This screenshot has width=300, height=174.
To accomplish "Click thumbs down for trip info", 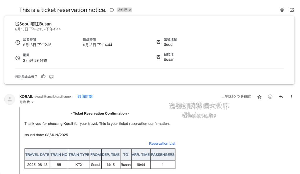I will click(x=51, y=76).
